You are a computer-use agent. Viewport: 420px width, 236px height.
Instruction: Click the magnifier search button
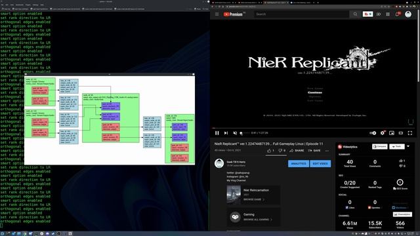pyautogui.click(x=355, y=14)
